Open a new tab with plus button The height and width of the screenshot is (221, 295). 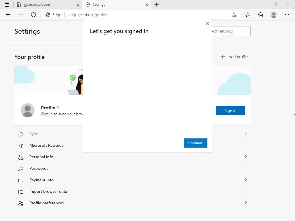[x=156, y=5]
